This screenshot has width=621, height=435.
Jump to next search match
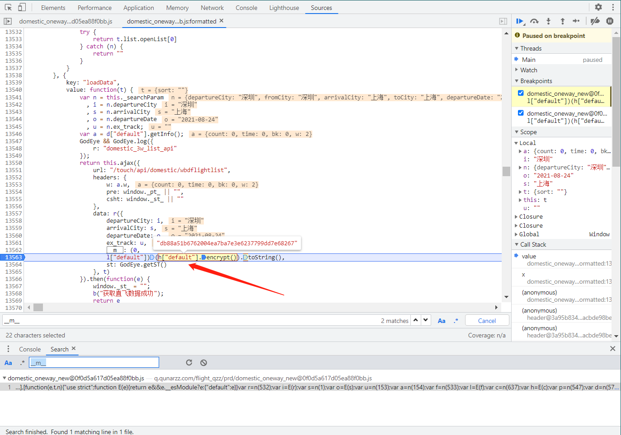coord(426,320)
